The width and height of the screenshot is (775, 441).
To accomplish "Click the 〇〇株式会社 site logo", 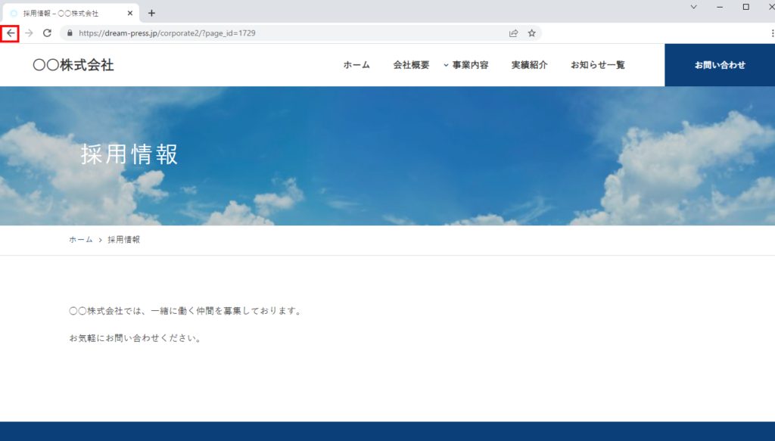I will (x=73, y=65).
